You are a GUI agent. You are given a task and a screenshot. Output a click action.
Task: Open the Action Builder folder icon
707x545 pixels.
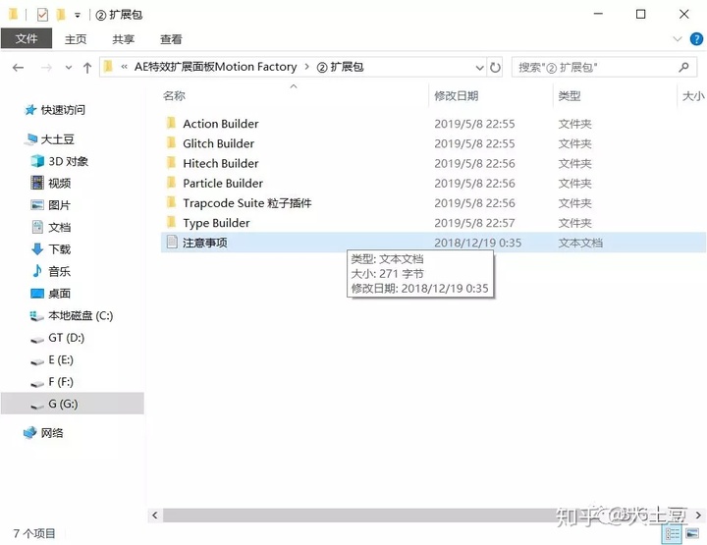(171, 123)
